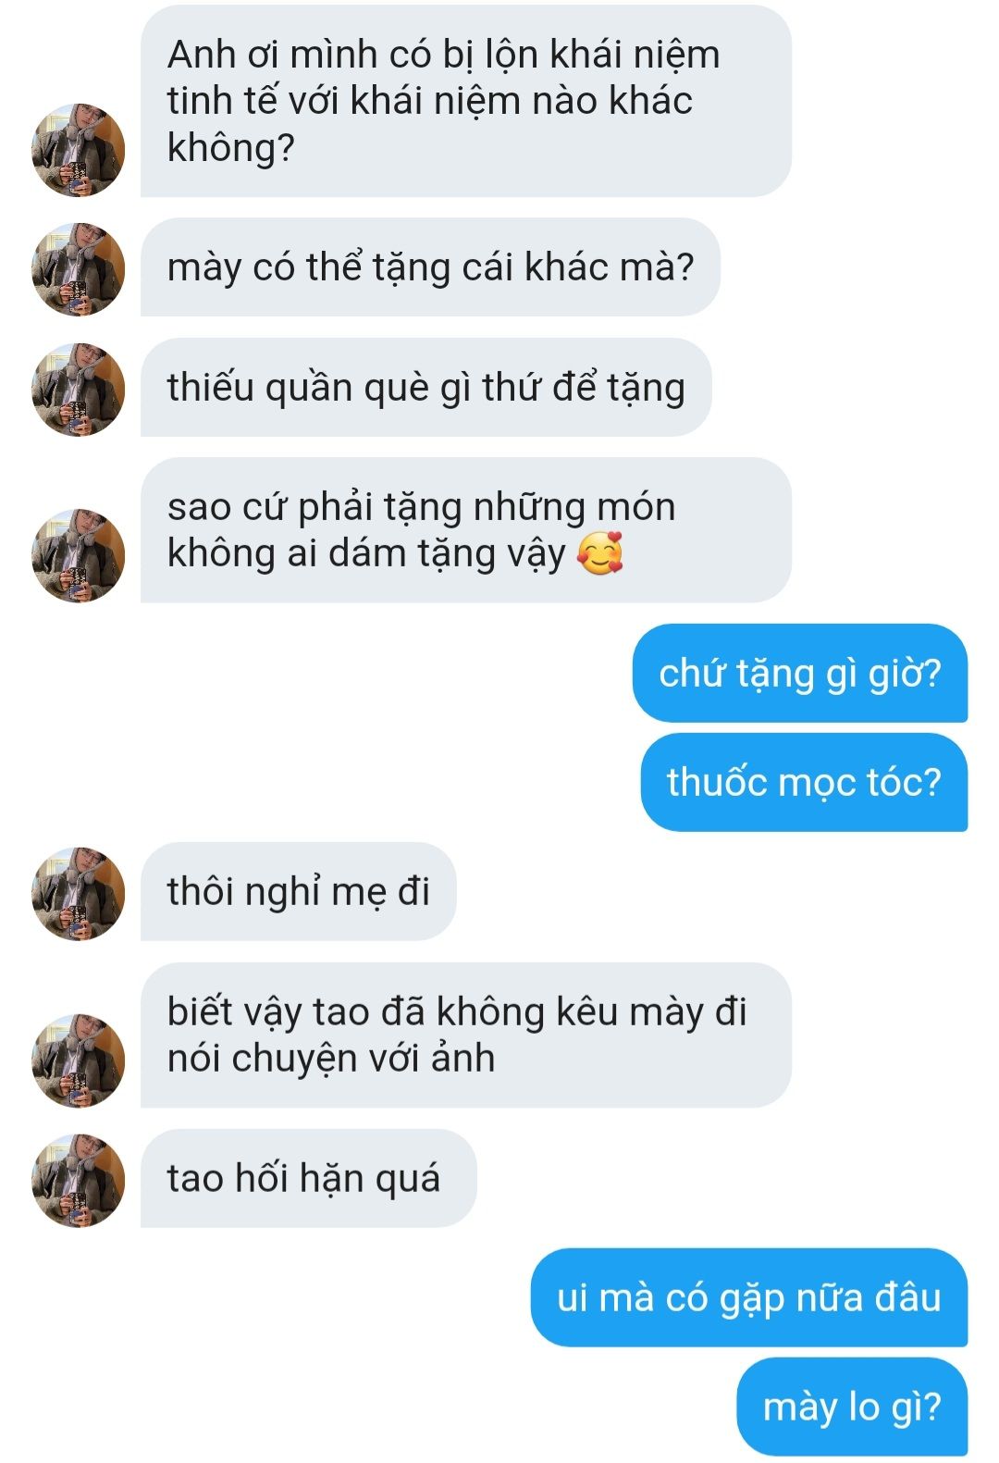Click the 'tao hối hận quá' bubble
Viewport: 999px width, 1463px height.
pyautogui.click(x=309, y=1178)
